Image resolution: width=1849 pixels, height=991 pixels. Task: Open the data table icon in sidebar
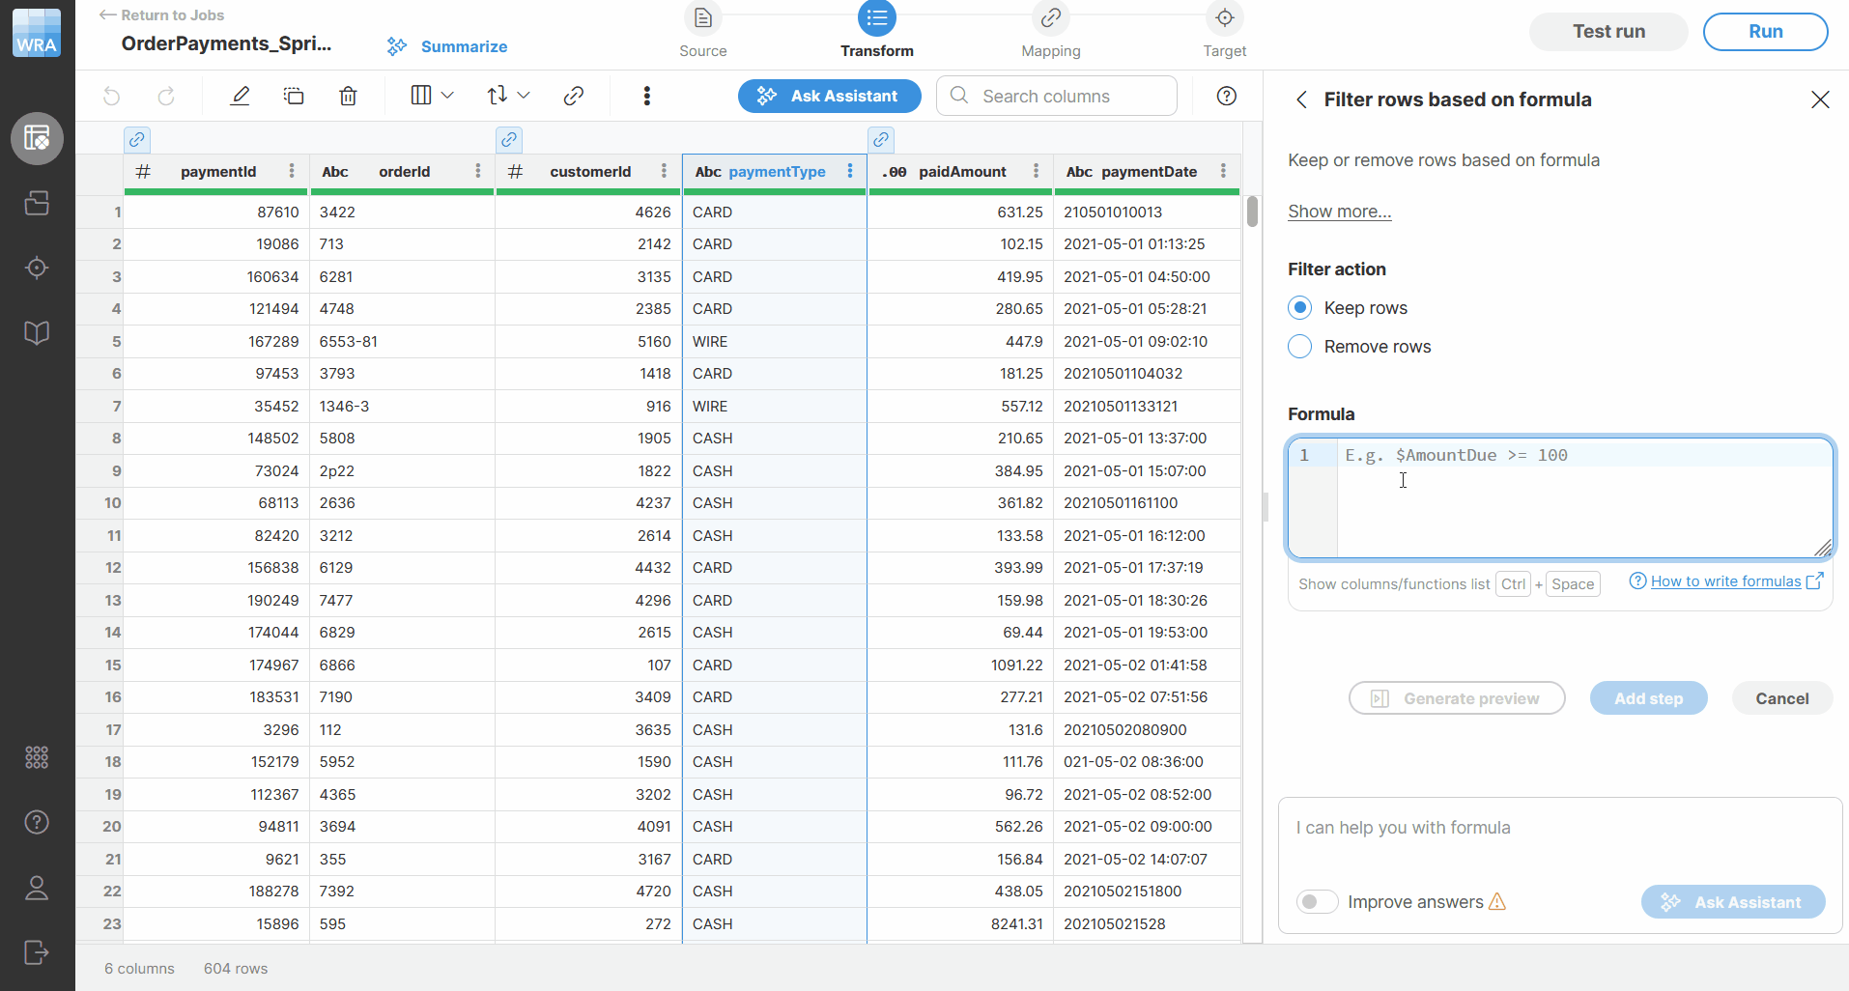pyautogui.click(x=37, y=138)
